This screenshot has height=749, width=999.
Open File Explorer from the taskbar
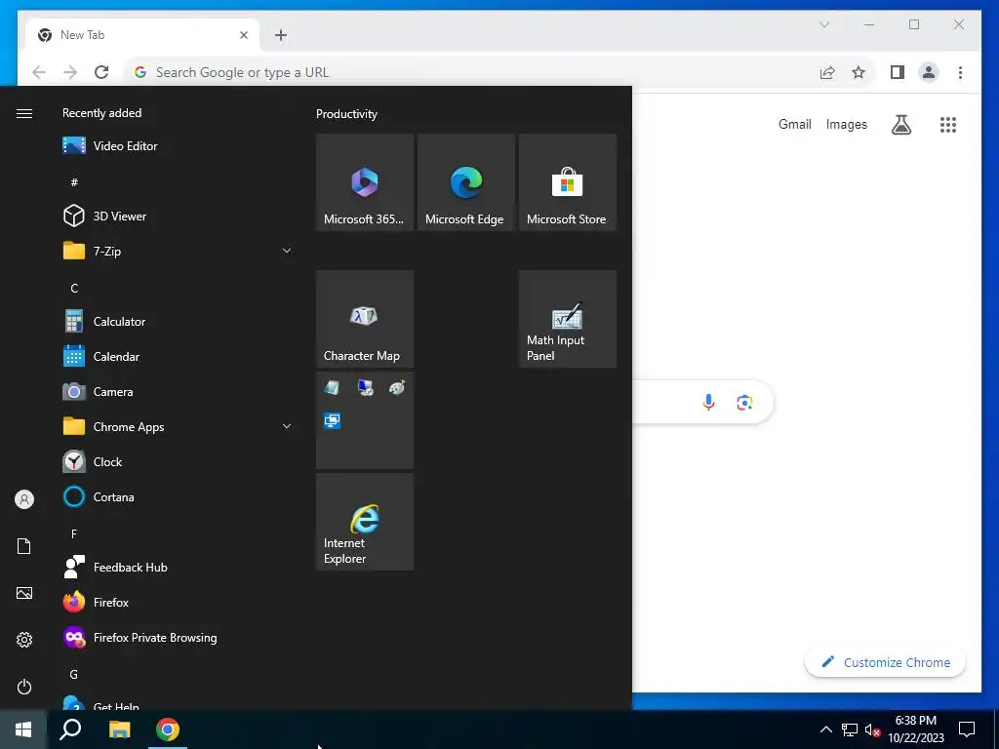click(119, 729)
